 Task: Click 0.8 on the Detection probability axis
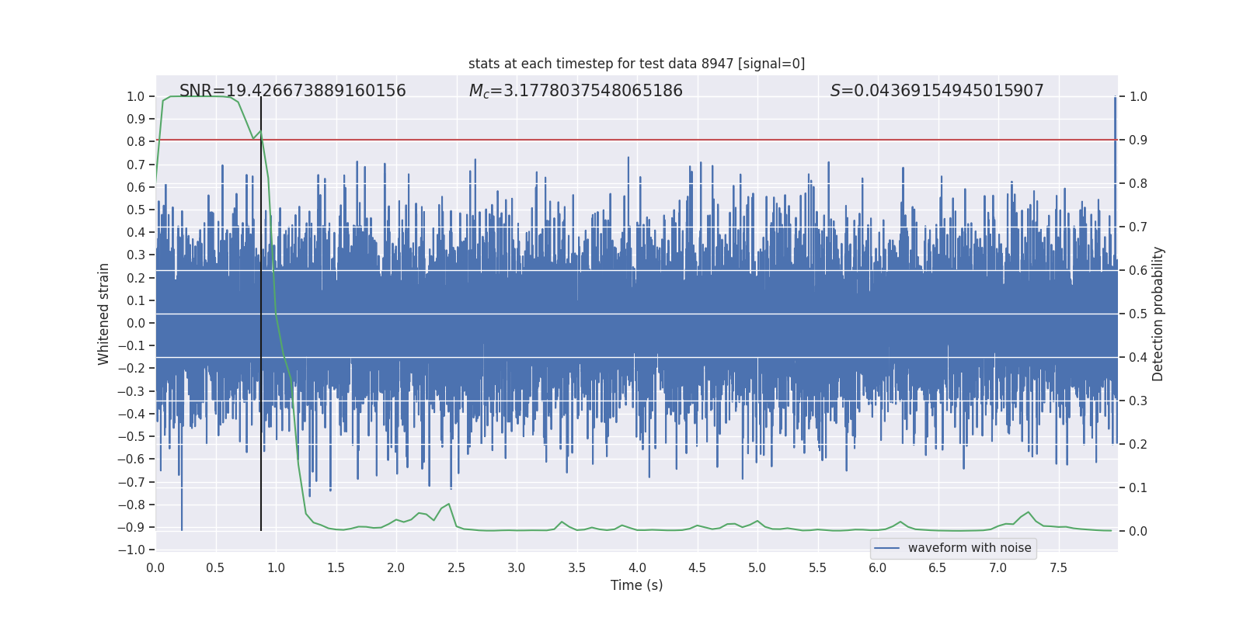coord(1138,183)
